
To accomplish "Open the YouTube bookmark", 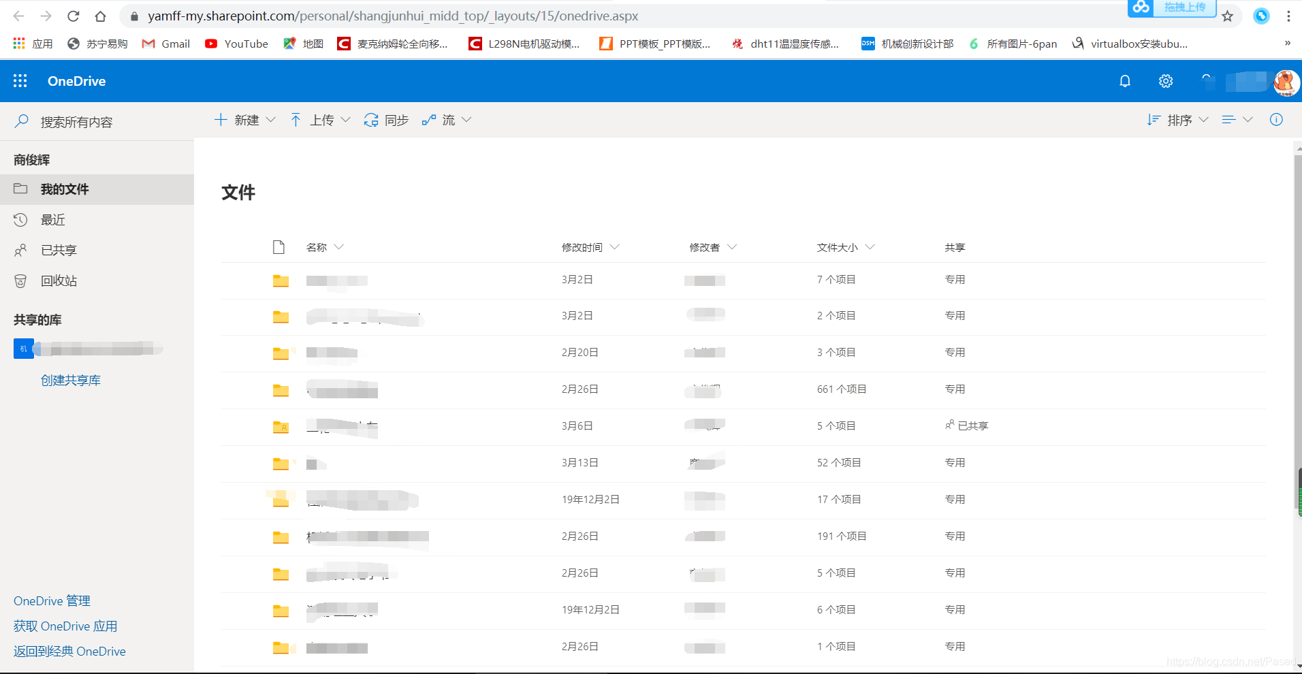I will [x=236, y=44].
